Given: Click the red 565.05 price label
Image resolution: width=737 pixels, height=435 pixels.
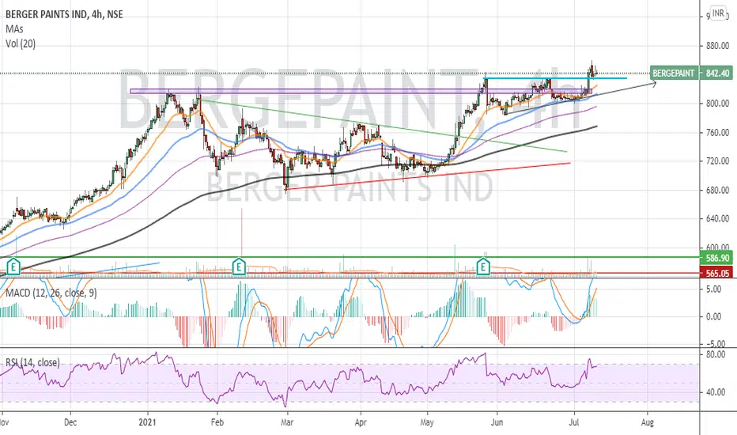Looking at the screenshot, I should (717, 273).
